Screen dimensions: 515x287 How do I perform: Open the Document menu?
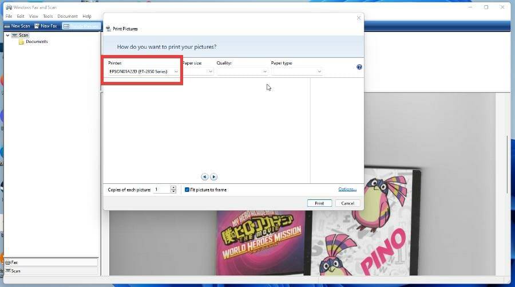click(x=68, y=16)
